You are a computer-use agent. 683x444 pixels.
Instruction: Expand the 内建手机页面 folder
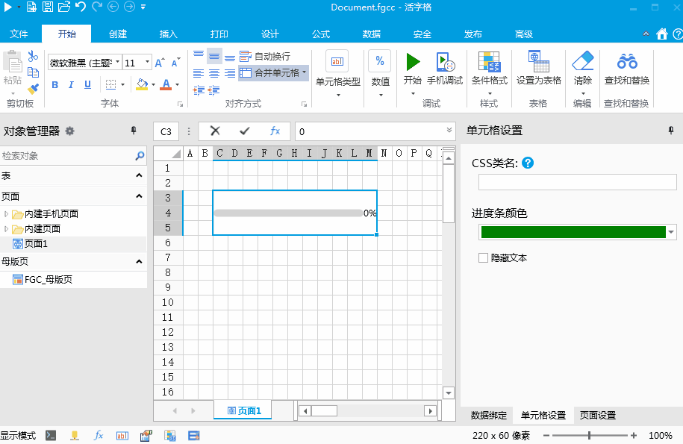coord(6,213)
